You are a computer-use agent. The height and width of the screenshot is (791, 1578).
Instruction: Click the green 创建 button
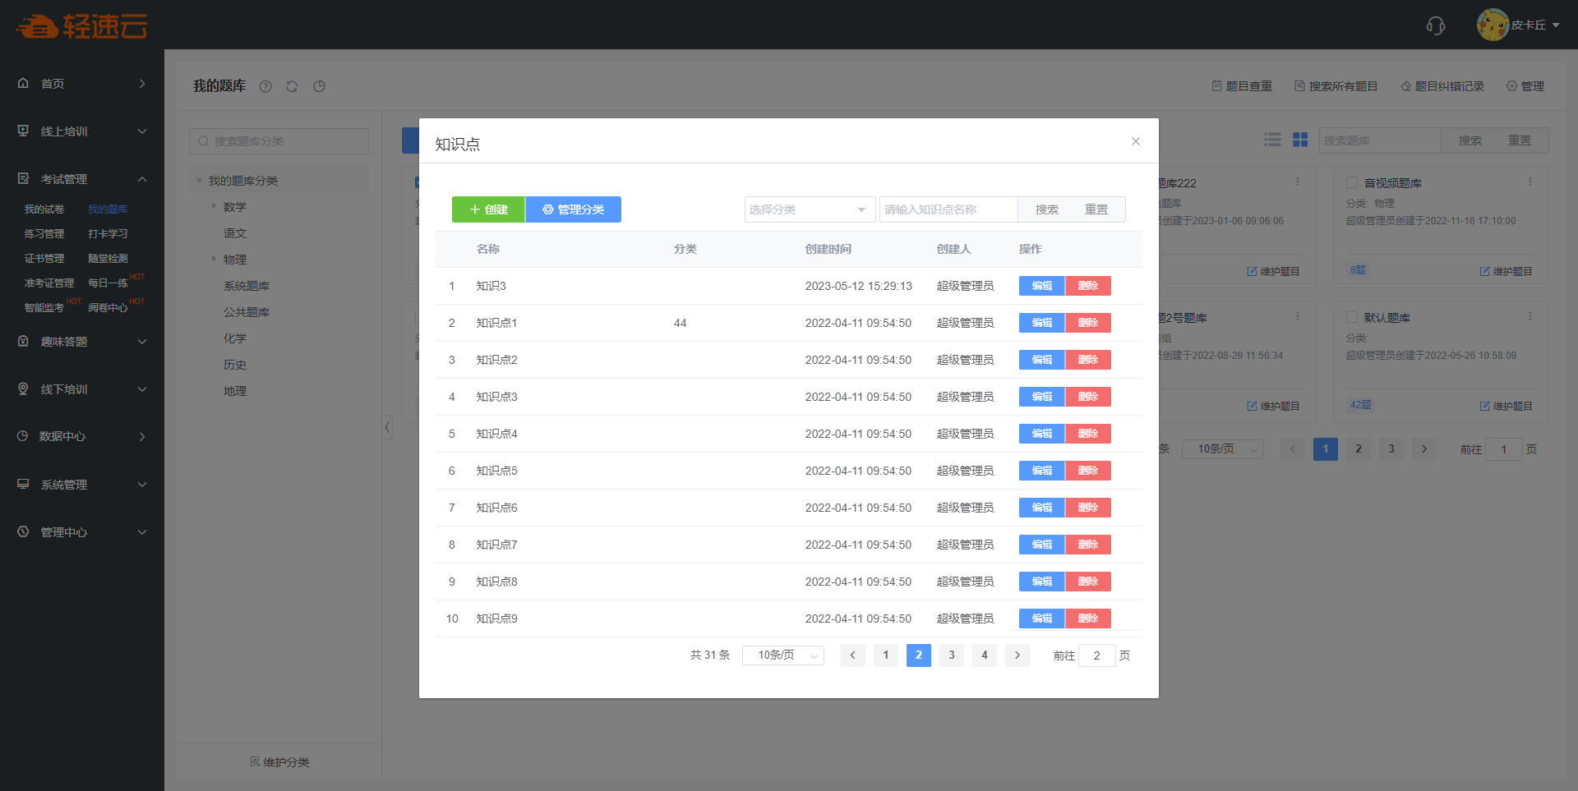tap(488, 209)
